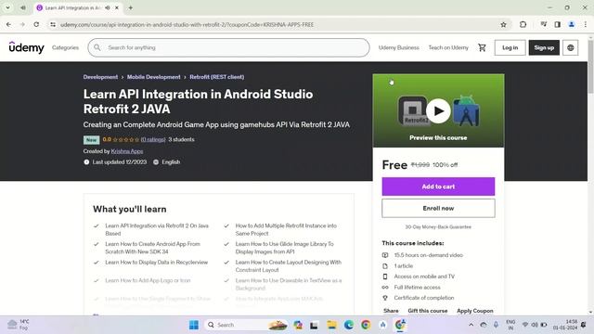Click Gift this course
The width and height of the screenshot is (594, 334).
pos(428,311)
